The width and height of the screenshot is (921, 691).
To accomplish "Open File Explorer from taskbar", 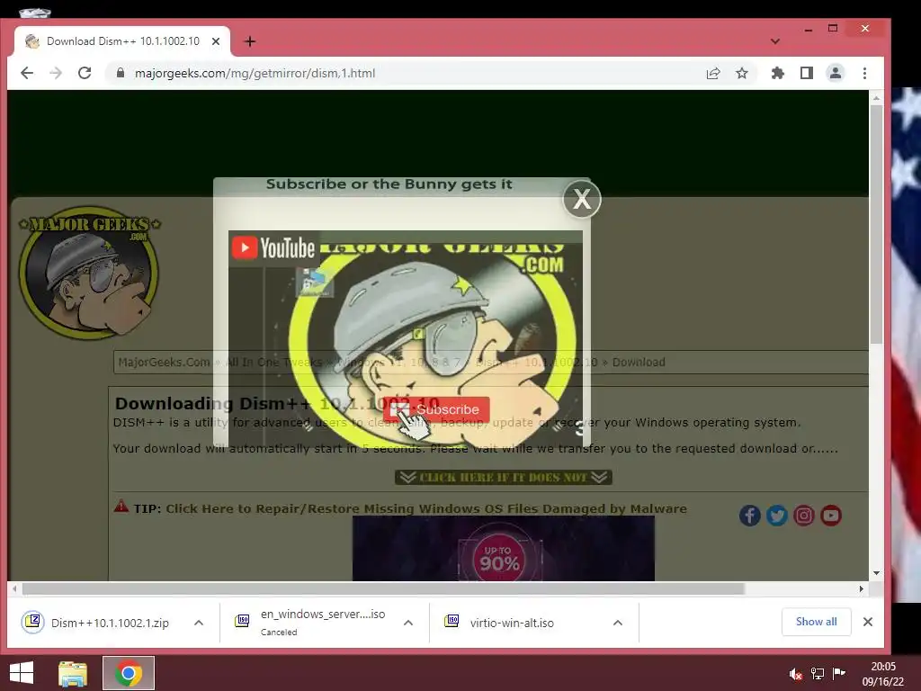I will (x=73, y=673).
